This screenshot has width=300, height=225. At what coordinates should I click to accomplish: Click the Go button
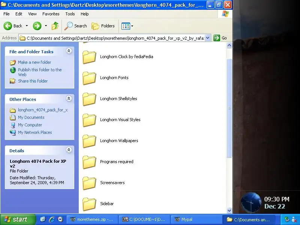[x=220, y=38]
